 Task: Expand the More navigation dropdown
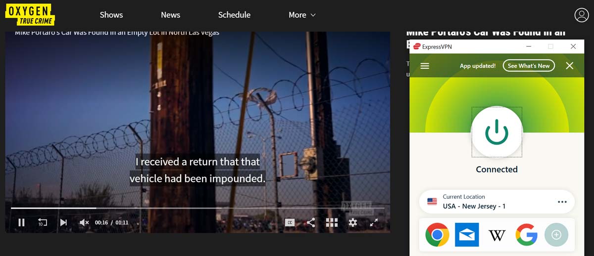(x=302, y=15)
